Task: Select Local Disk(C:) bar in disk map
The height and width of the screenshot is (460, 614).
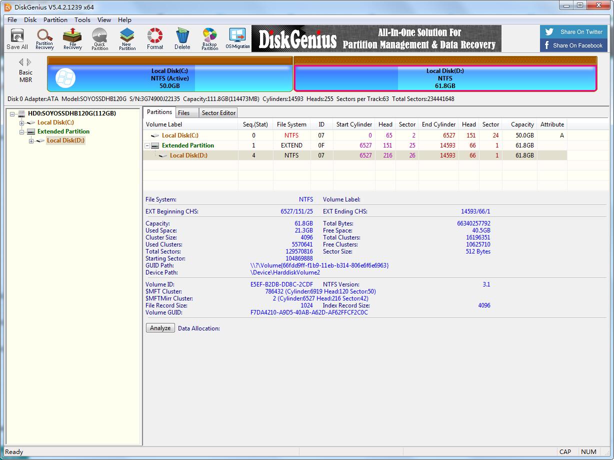Action: [169, 78]
